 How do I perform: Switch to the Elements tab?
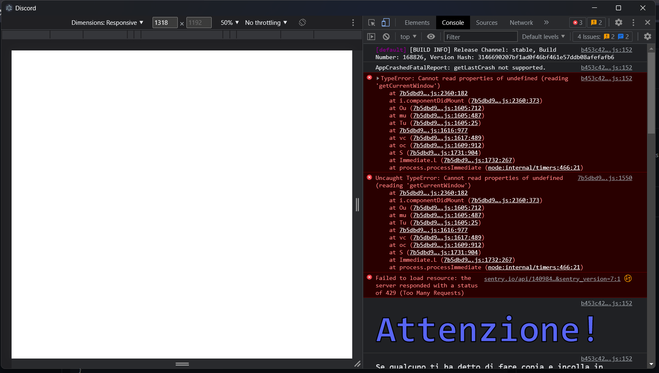coord(417,23)
